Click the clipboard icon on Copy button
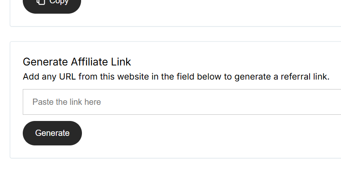The image size is (341, 174). [x=40, y=2]
